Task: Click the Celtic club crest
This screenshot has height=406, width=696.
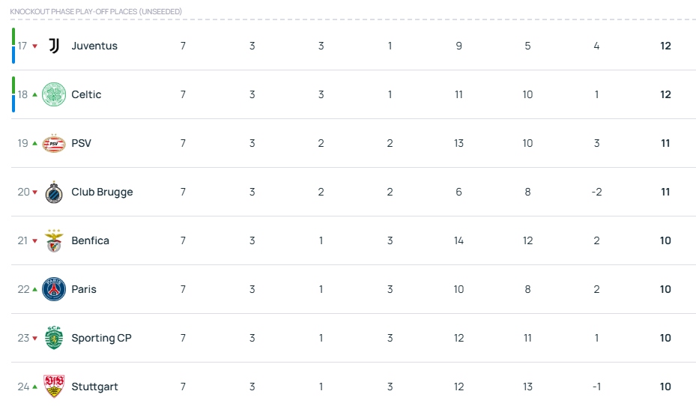Action: click(54, 94)
